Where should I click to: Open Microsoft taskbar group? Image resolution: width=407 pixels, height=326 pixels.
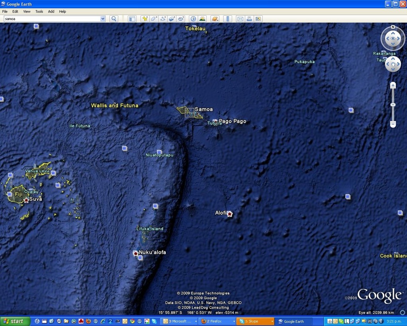(x=179, y=321)
